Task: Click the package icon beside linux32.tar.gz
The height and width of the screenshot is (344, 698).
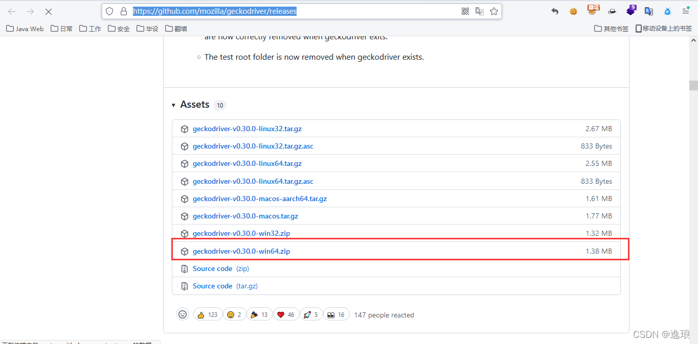Action: click(185, 129)
